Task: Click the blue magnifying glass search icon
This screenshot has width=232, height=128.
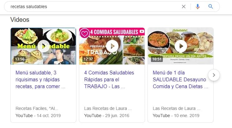Action: [210, 7]
